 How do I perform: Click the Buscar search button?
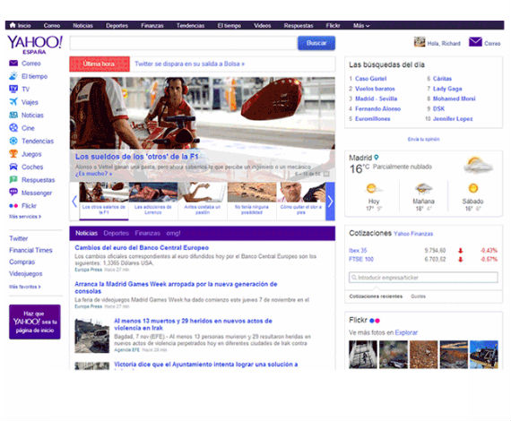(316, 43)
